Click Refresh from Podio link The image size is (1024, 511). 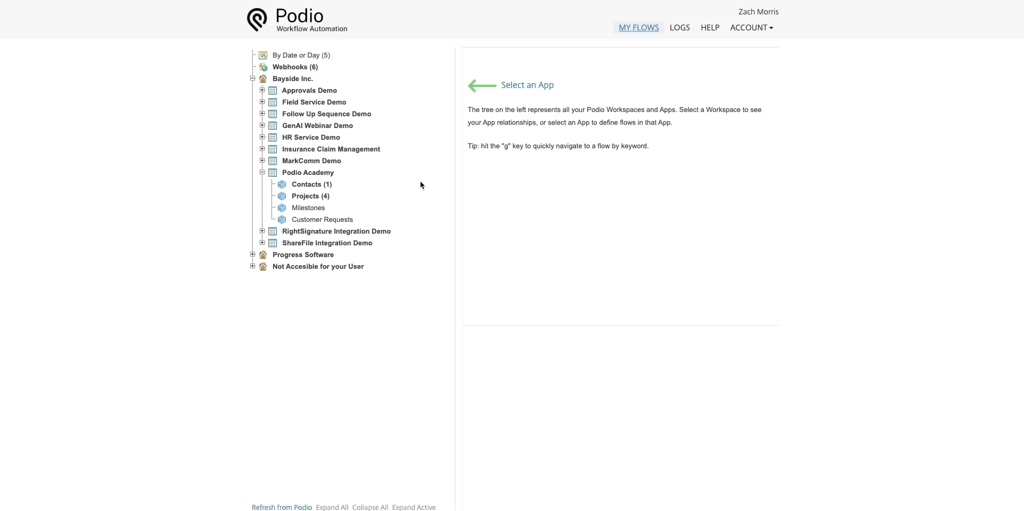tap(282, 507)
